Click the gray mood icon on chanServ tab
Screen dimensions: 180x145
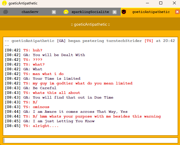(6, 12)
